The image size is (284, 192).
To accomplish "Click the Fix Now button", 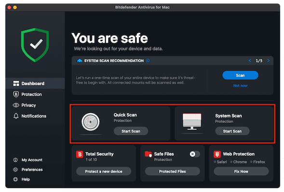I will (241, 171).
